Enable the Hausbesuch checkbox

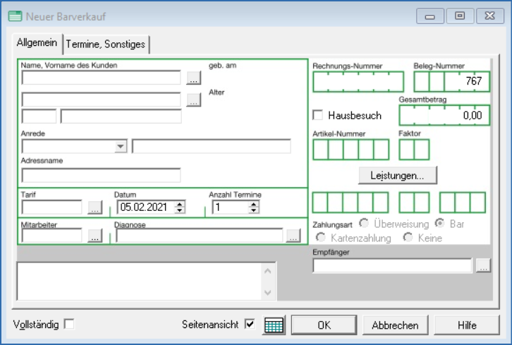tap(318, 115)
